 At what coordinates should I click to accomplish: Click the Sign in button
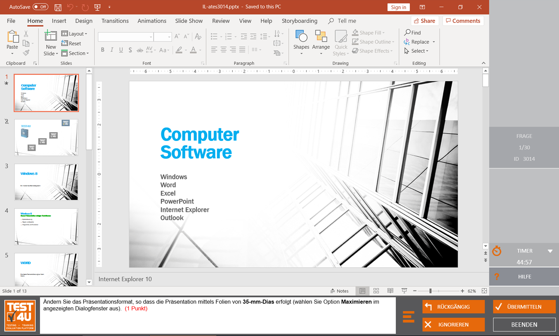398,7
